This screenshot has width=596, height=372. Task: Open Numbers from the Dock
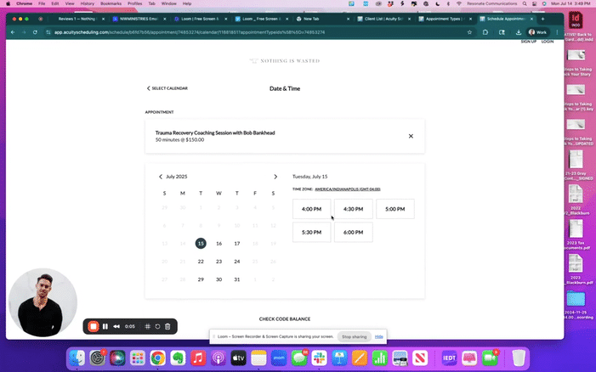point(380,358)
